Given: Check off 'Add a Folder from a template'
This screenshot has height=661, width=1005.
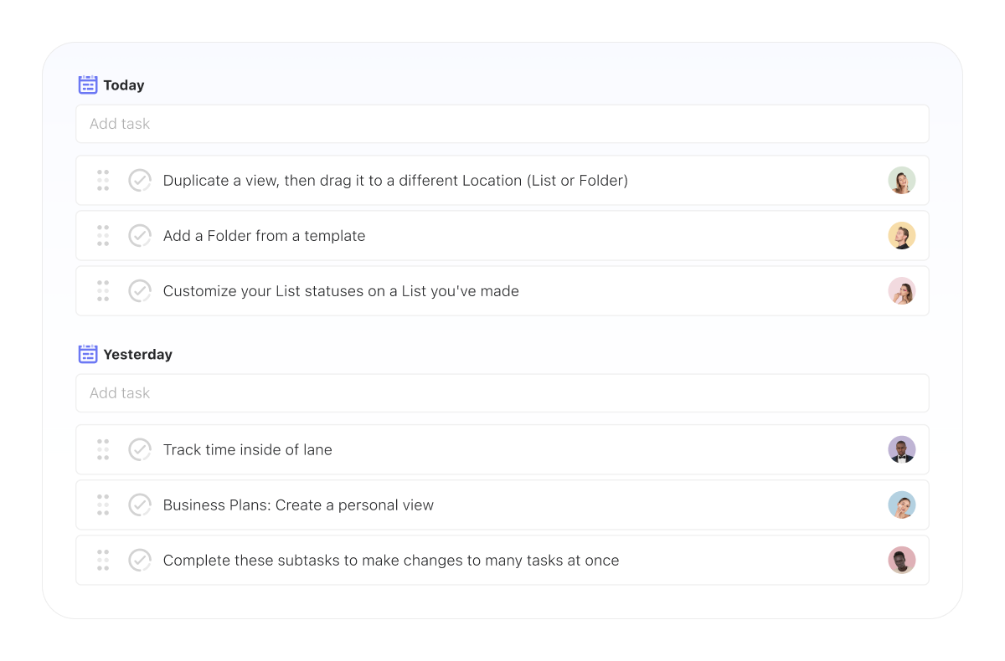Looking at the screenshot, I should (140, 235).
